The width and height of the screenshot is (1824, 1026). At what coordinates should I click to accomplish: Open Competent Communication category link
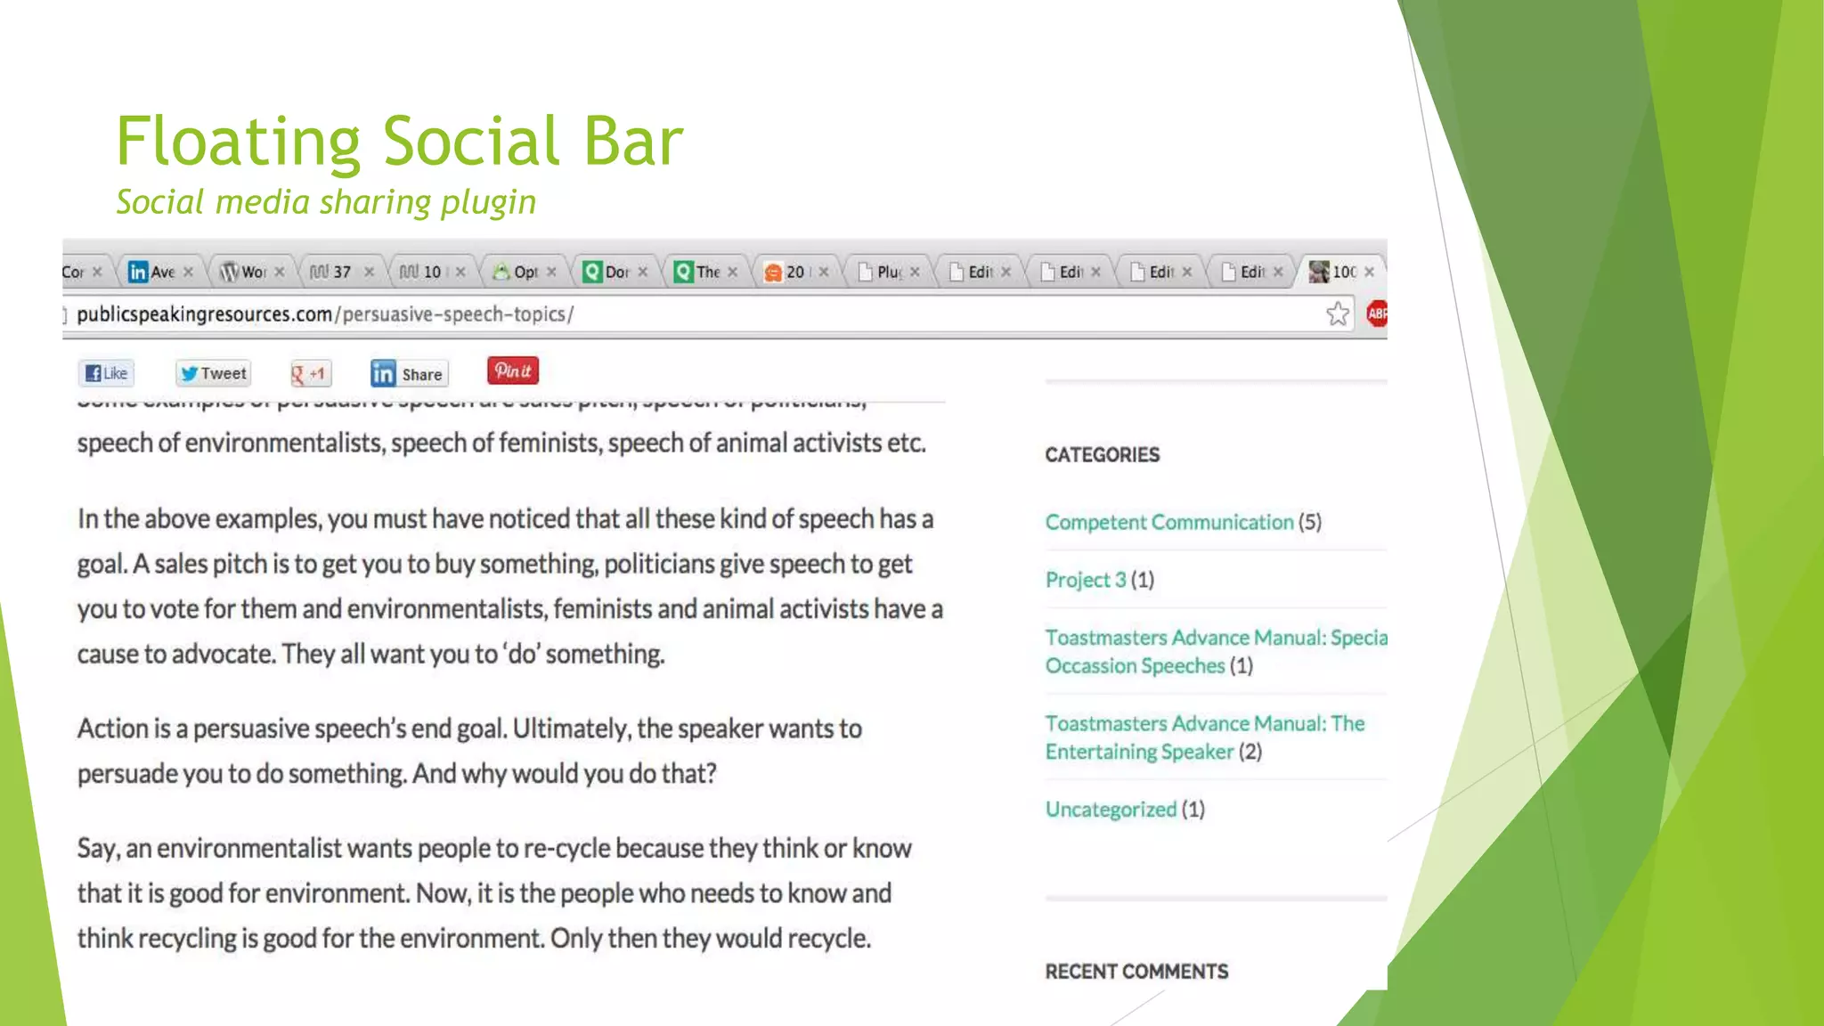coord(1169,522)
